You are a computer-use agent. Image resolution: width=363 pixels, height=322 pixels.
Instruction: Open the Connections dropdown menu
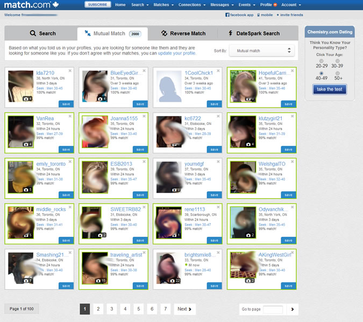point(192,5)
